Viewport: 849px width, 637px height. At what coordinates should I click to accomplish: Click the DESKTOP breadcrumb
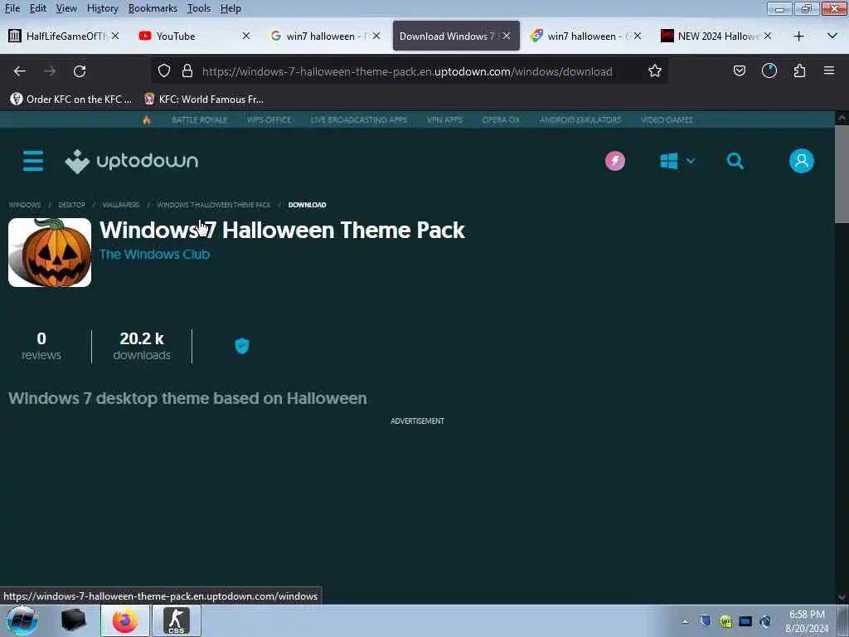tap(71, 205)
